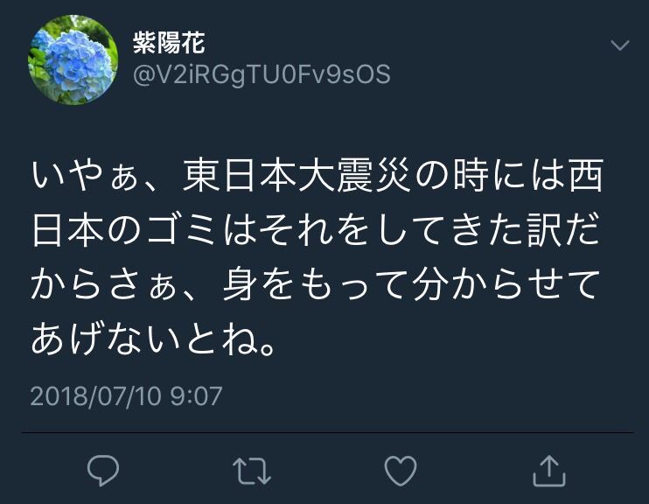Select the tweet's first line mentioning 東日本大震災

click(317, 175)
